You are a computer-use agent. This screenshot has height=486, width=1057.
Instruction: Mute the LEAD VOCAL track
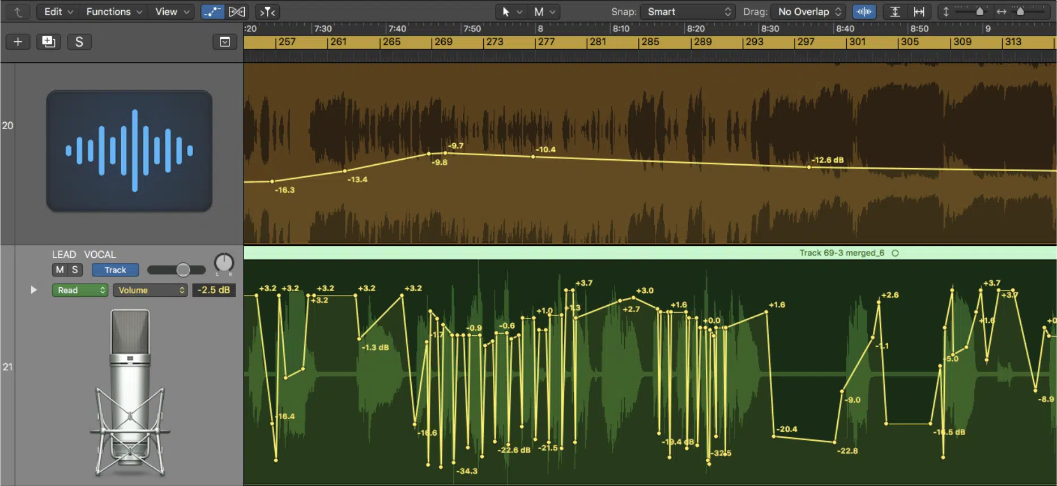pos(59,270)
